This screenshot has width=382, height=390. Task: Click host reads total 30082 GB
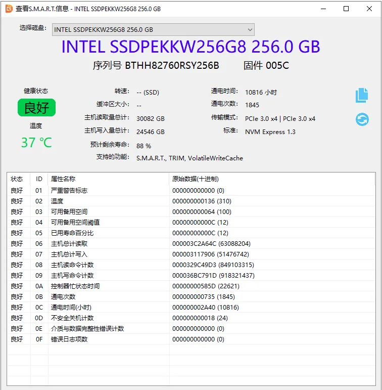[x=151, y=119]
